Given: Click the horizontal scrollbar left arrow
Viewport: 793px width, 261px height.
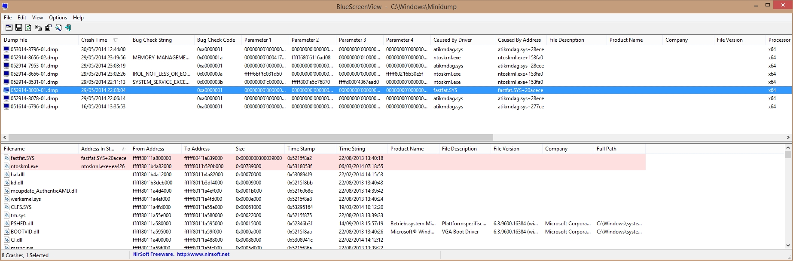Looking at the screenshot, I should click(5, 138).
